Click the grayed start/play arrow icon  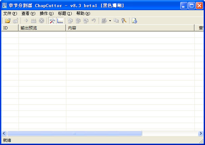(26, 21)
